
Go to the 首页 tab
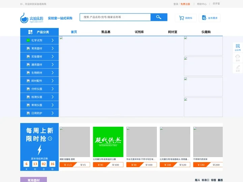(74, 32)
